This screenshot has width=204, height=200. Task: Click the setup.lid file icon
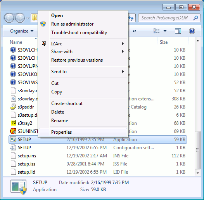tap(13, 172)
